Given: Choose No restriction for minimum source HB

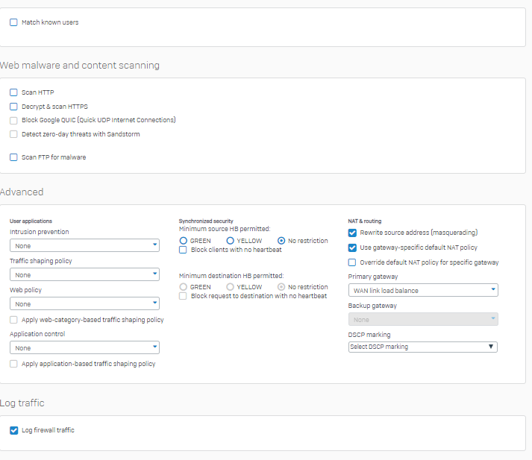Looking at the screenshot, I should pyautogui.click(x=281, y=241).
